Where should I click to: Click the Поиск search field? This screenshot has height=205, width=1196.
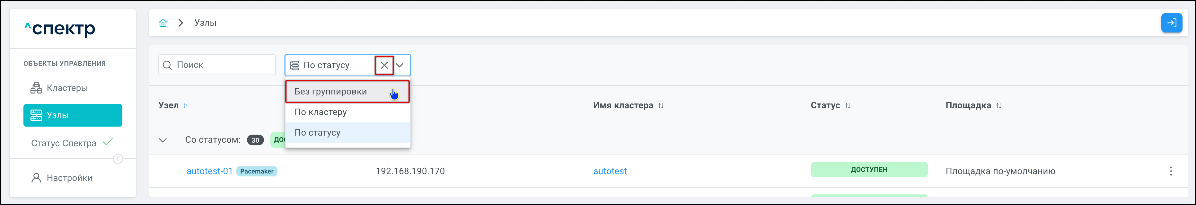(x=223, y=65)
